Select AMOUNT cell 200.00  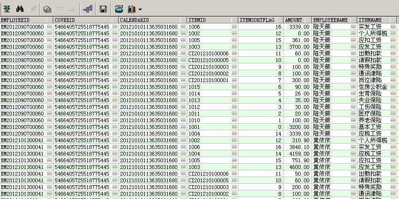tap(298, 187)
